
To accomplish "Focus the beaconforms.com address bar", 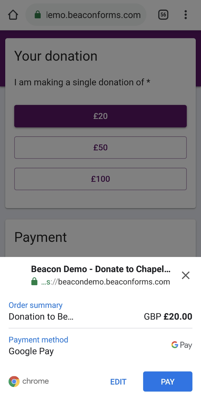I will tap(93, 15).
